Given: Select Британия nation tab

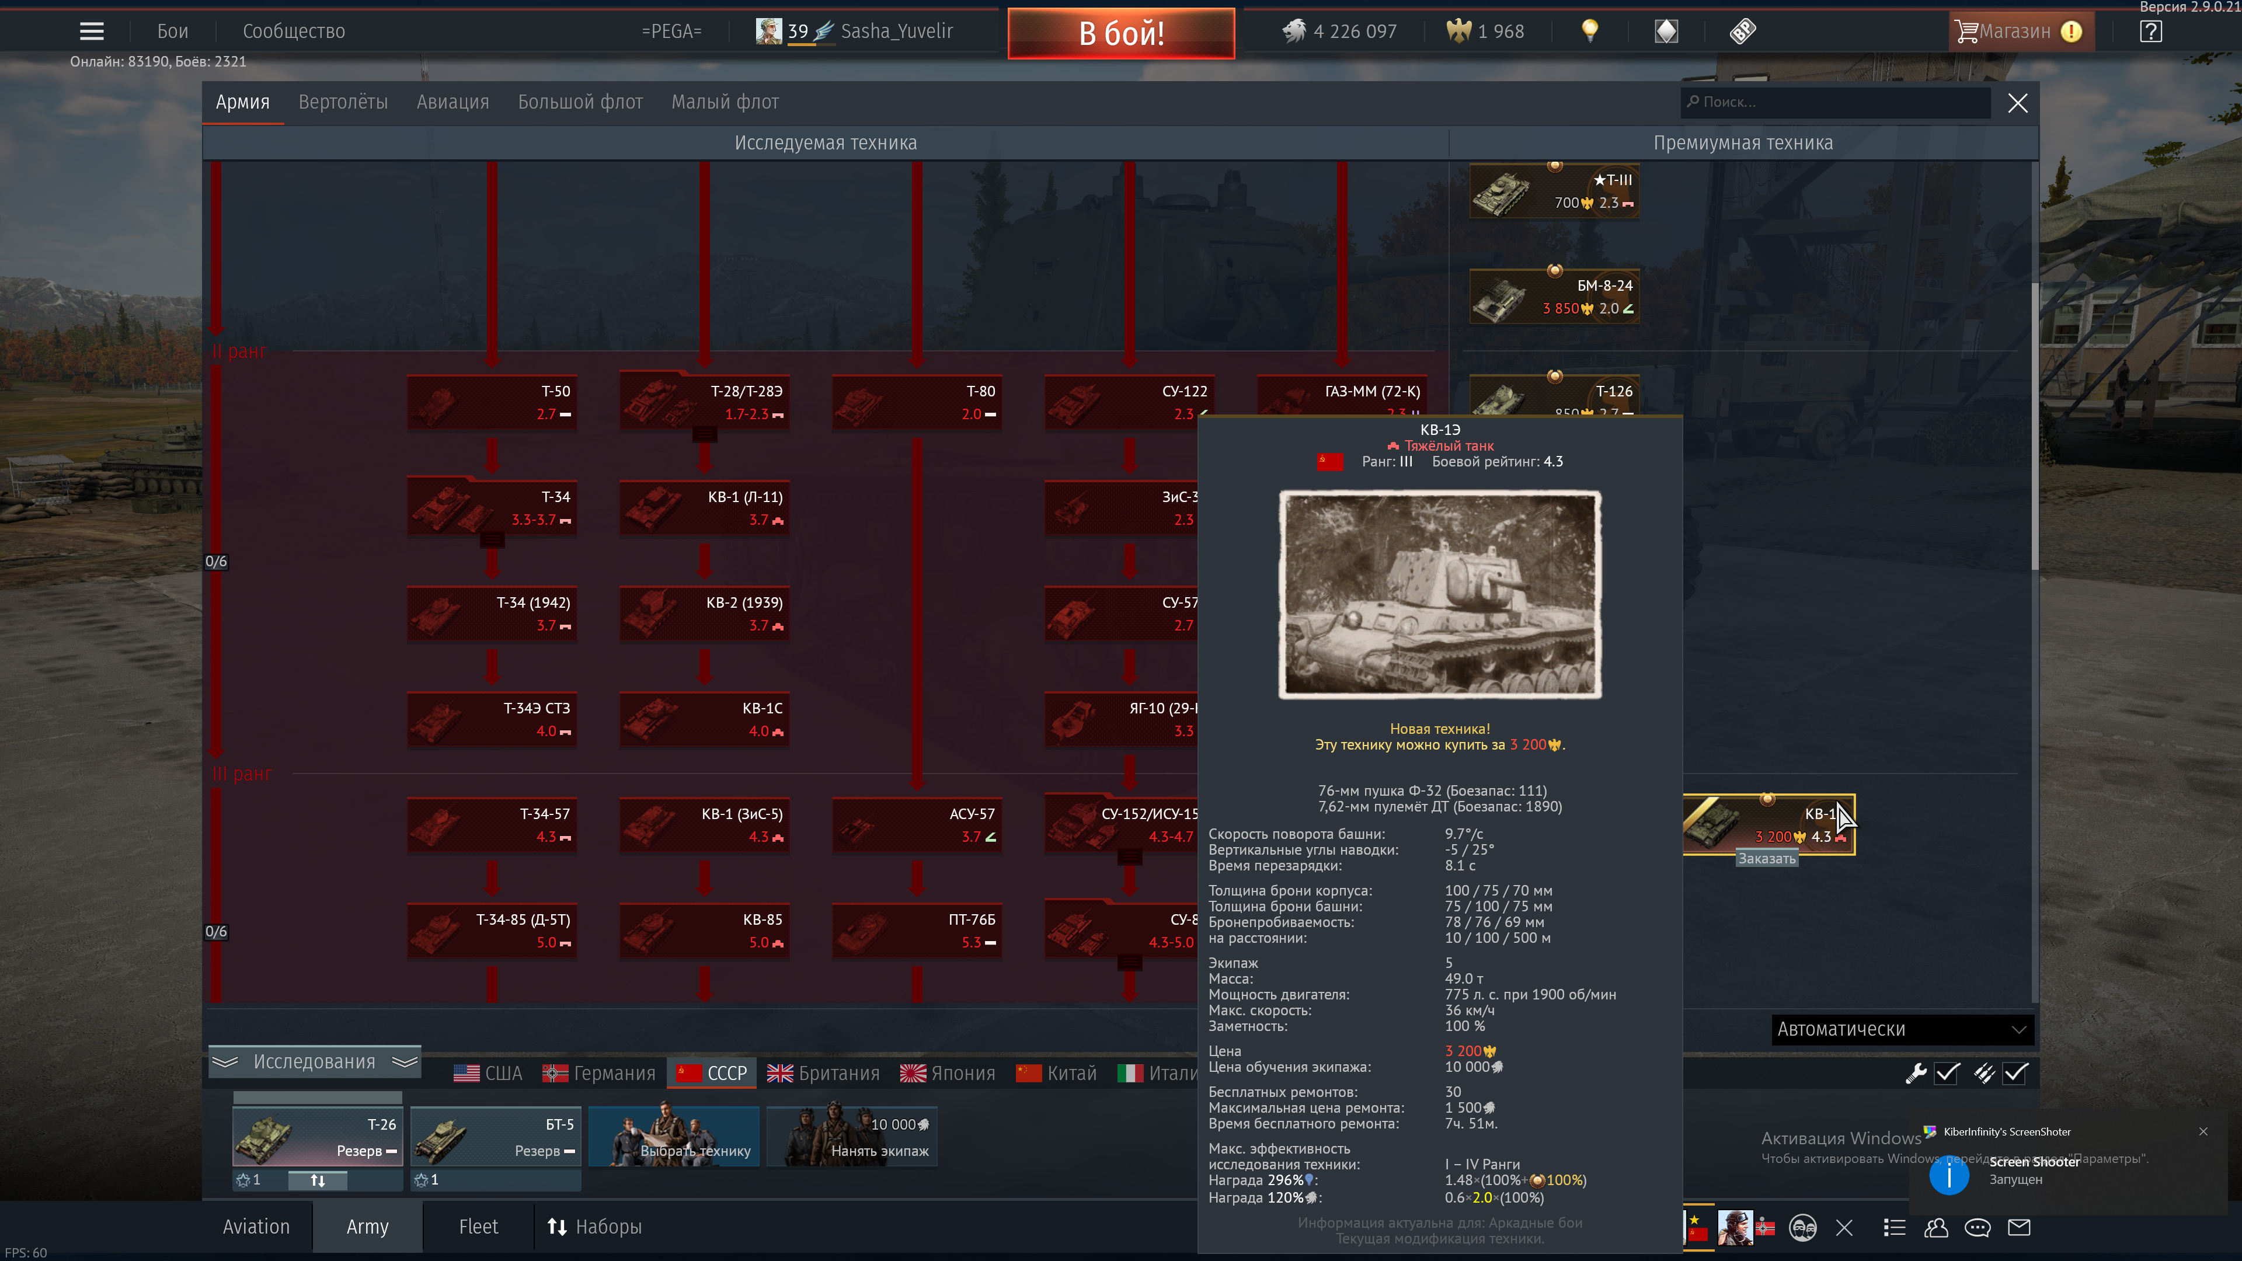Looking at the screenshot, I should pos(823,1073).
